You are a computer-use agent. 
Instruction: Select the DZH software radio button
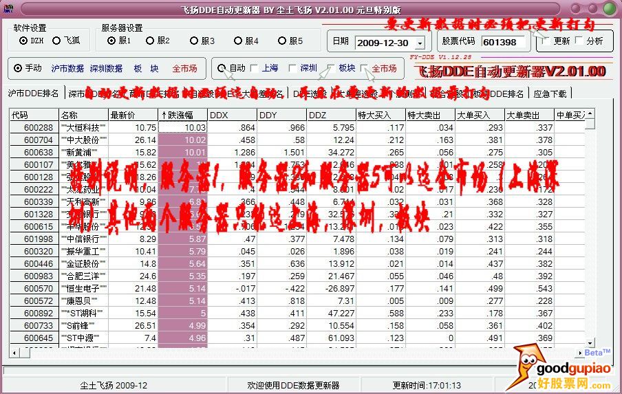23,41
